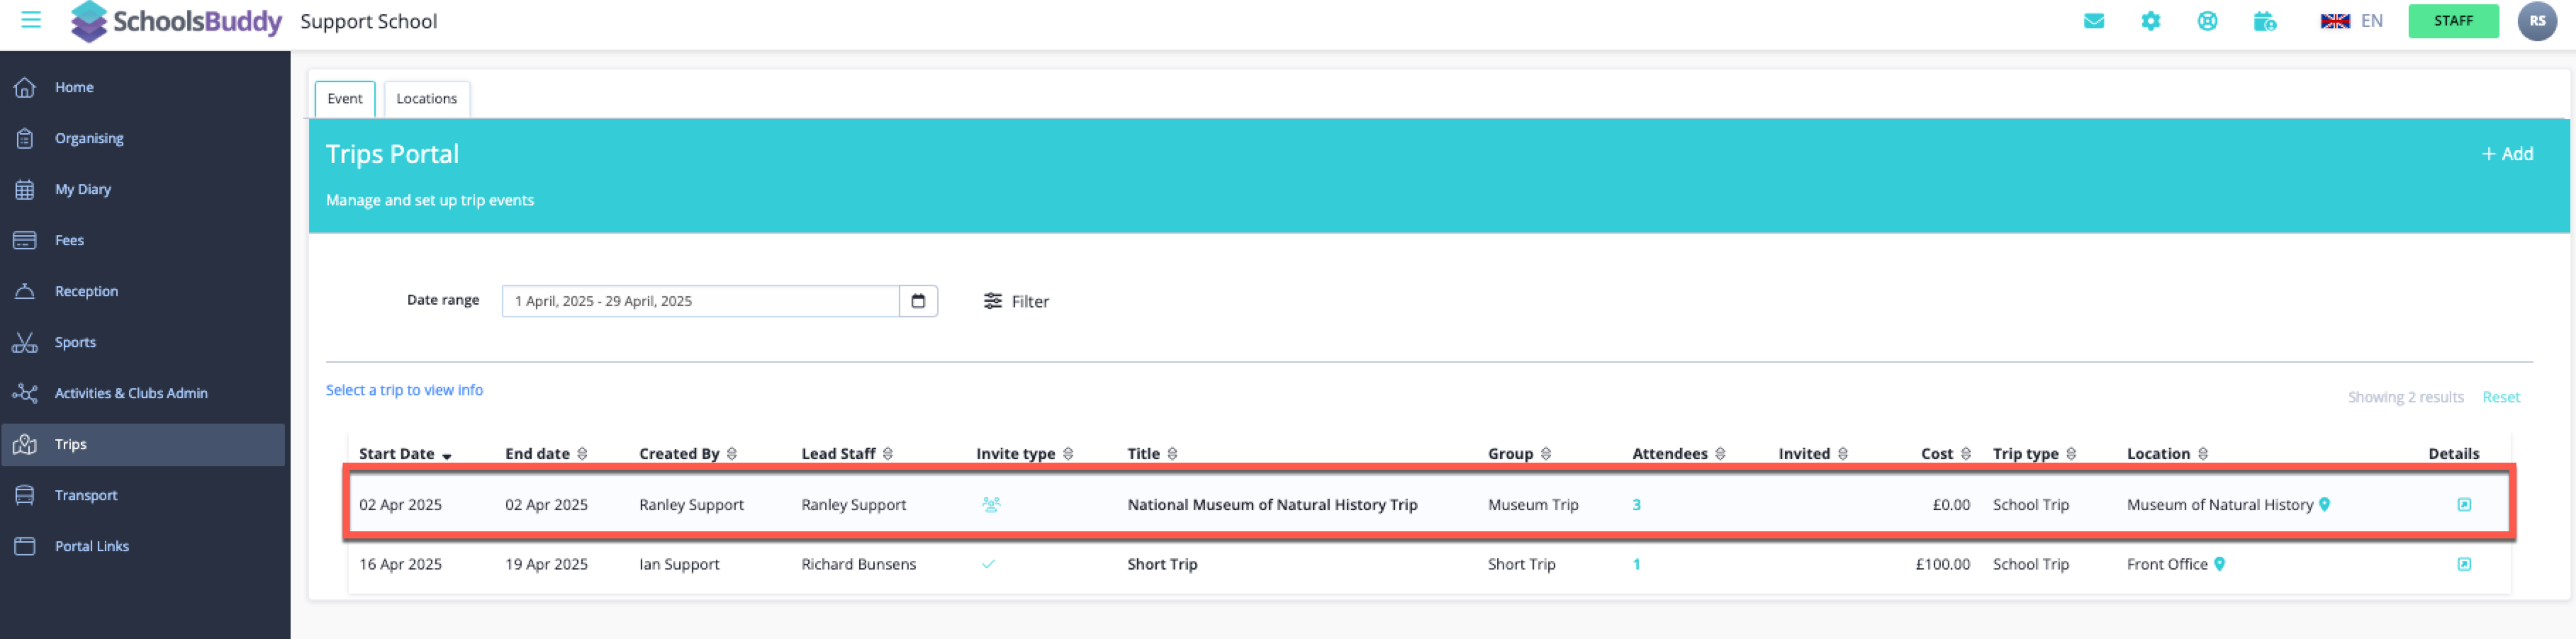Open the settings gear icon

click(2150, 21)
